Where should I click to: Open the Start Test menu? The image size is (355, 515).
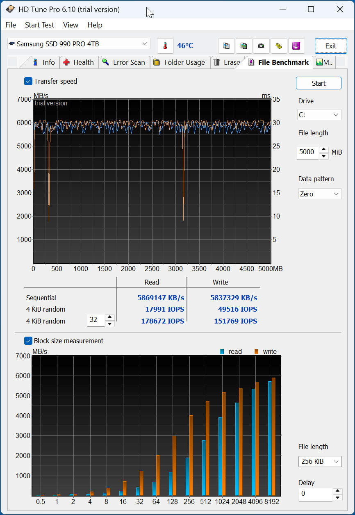tap(39, 25)
